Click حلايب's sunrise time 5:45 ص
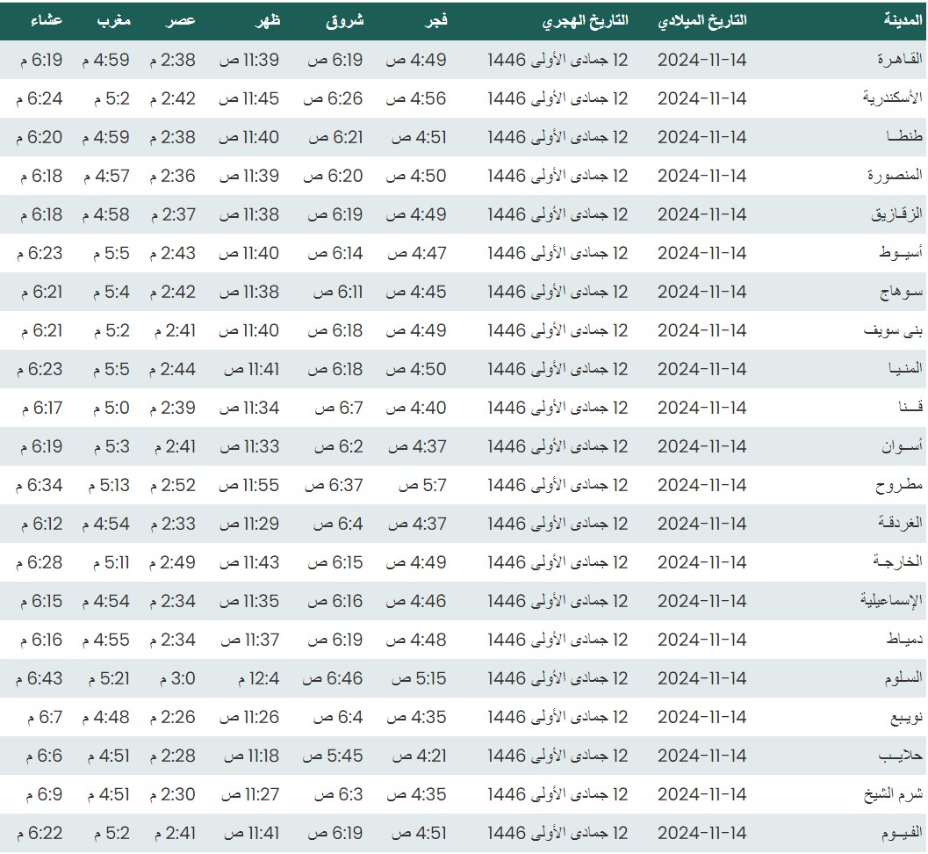 pyautogui.click(x=333, y=756)
